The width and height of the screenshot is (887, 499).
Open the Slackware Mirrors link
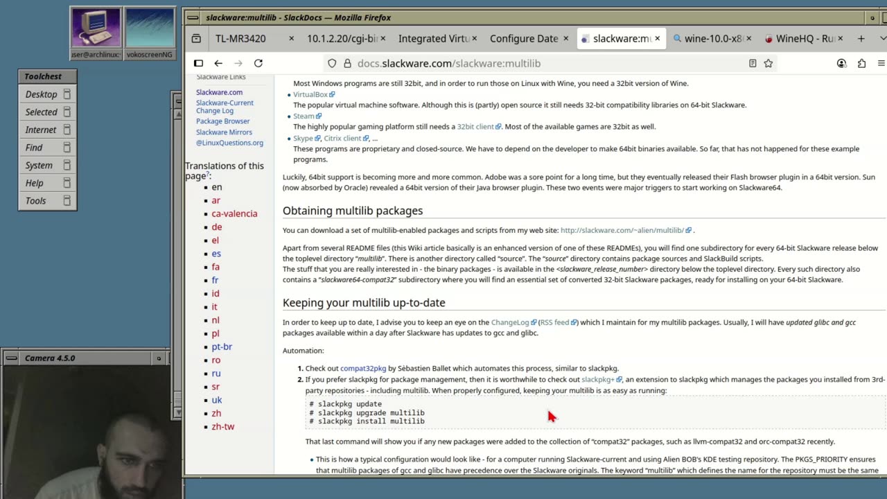point(224,132)
